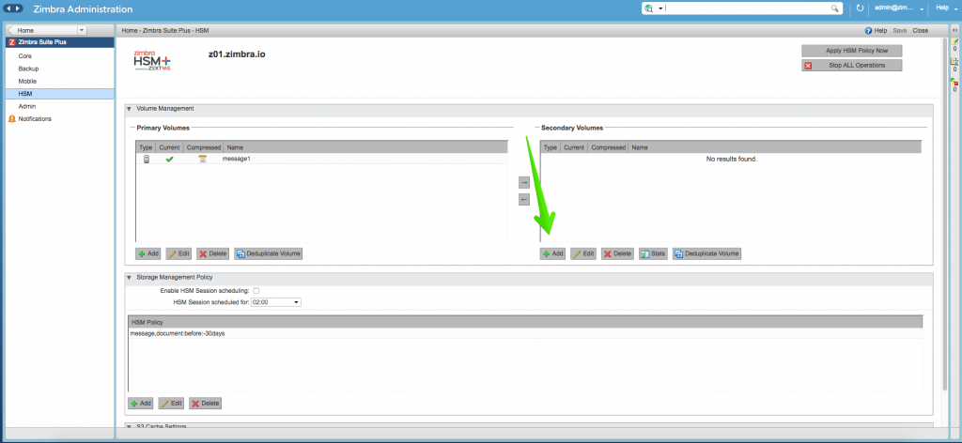Open the top-right Help menu
Image resolution: width=962 pixels, height=443 pixels.
pos(945,8)
